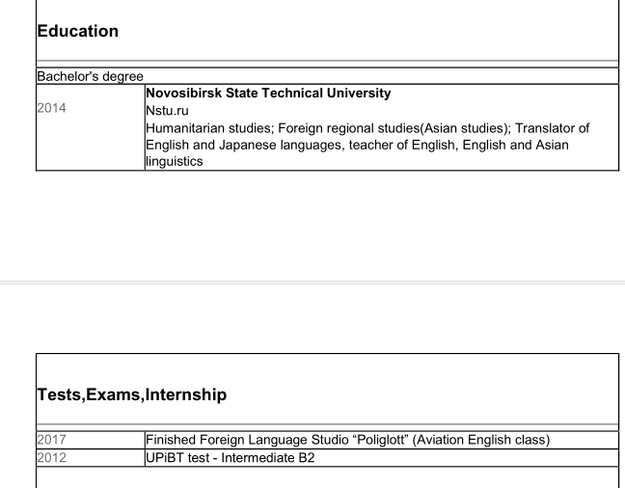Select the Bachelor's degree row
Screen dimensions: 625x488
tap(89, 75)
